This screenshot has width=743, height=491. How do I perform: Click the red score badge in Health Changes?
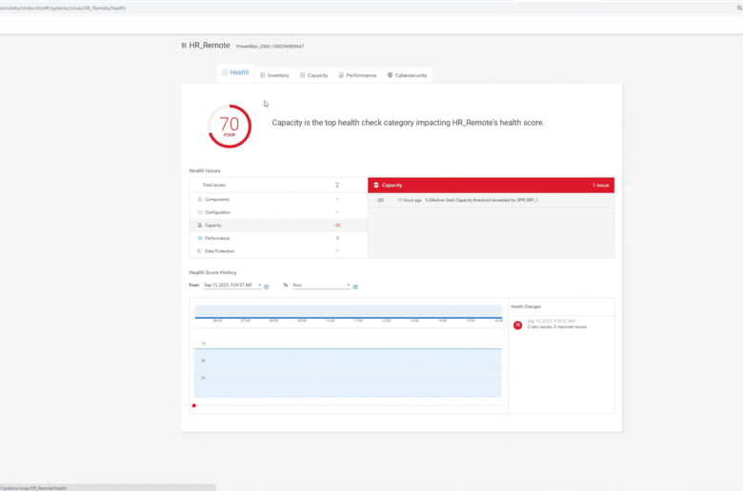[517, 324]
